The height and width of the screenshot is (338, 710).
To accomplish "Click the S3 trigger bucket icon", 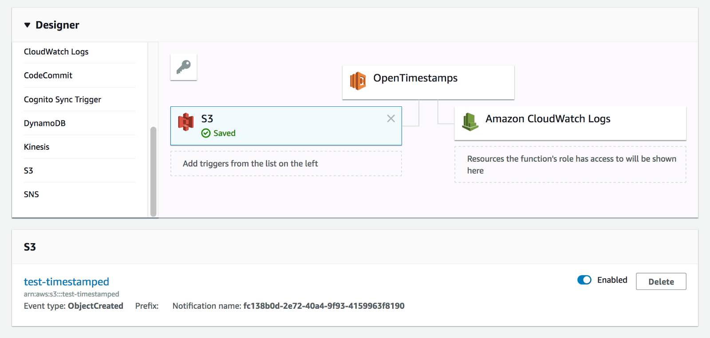I will 186,122.
